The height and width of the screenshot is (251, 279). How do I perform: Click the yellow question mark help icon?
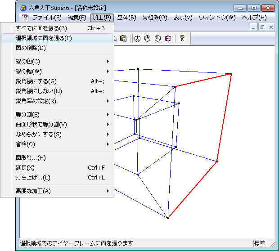182,38
